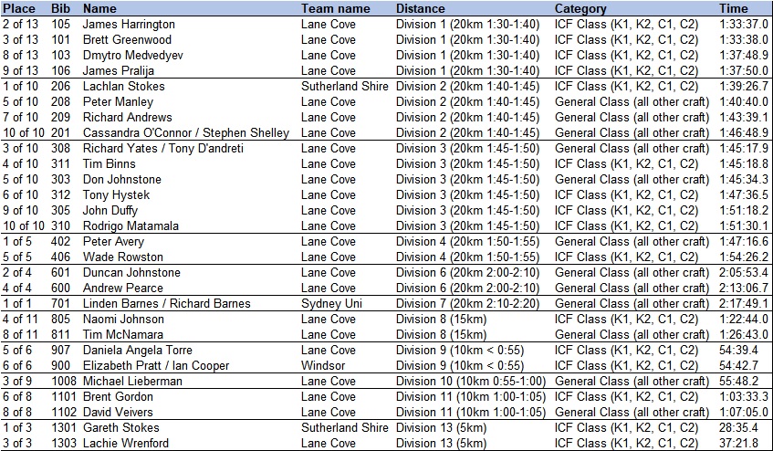Click place 3 of 9 cell
Viewport: 773px width, 451px height.
coord(16,381)
